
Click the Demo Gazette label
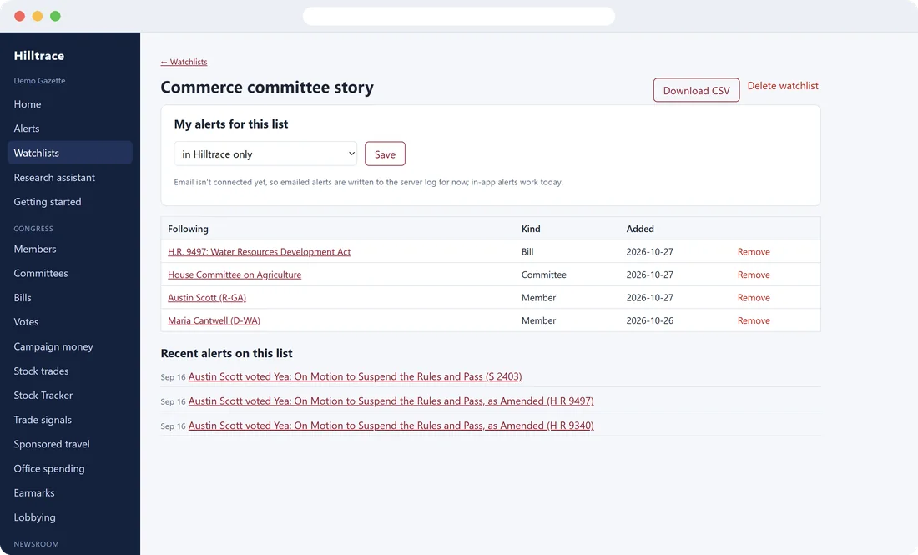pyautogui.click(x=39, y=81)
